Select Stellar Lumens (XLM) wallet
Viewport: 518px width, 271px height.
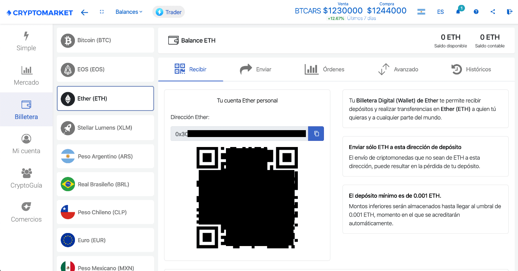click(105, 128)
